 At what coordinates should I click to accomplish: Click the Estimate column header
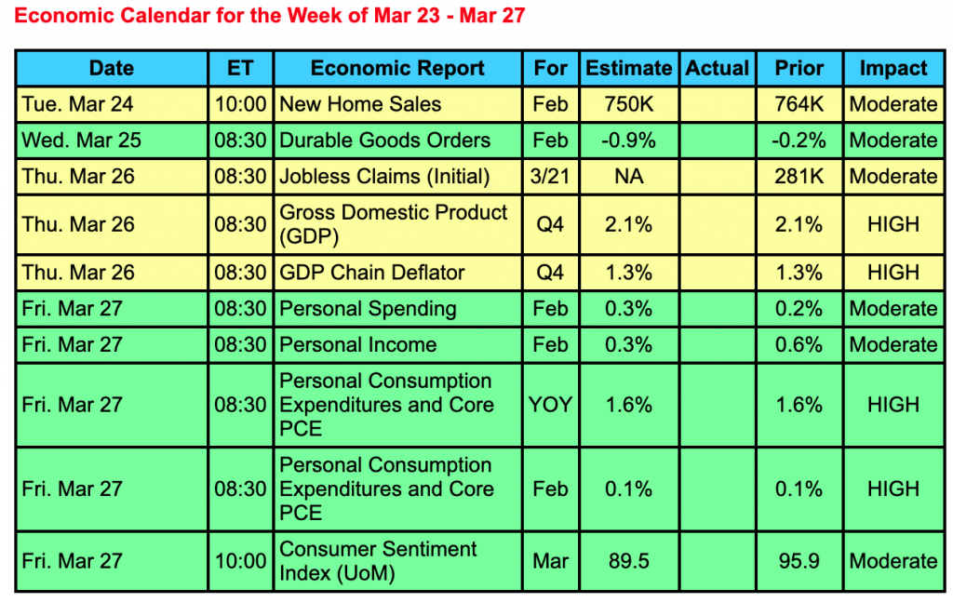pyautogui.click(x=628, y=68)
